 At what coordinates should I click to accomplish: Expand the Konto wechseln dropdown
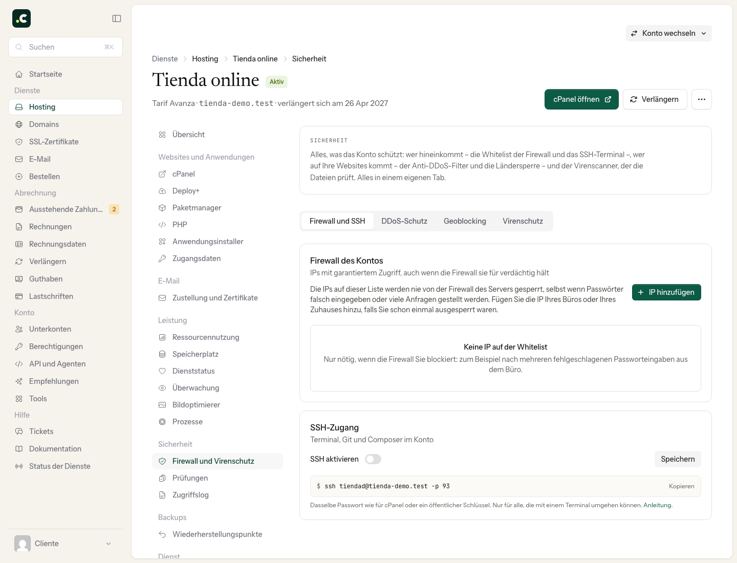[x=668, y=33]
